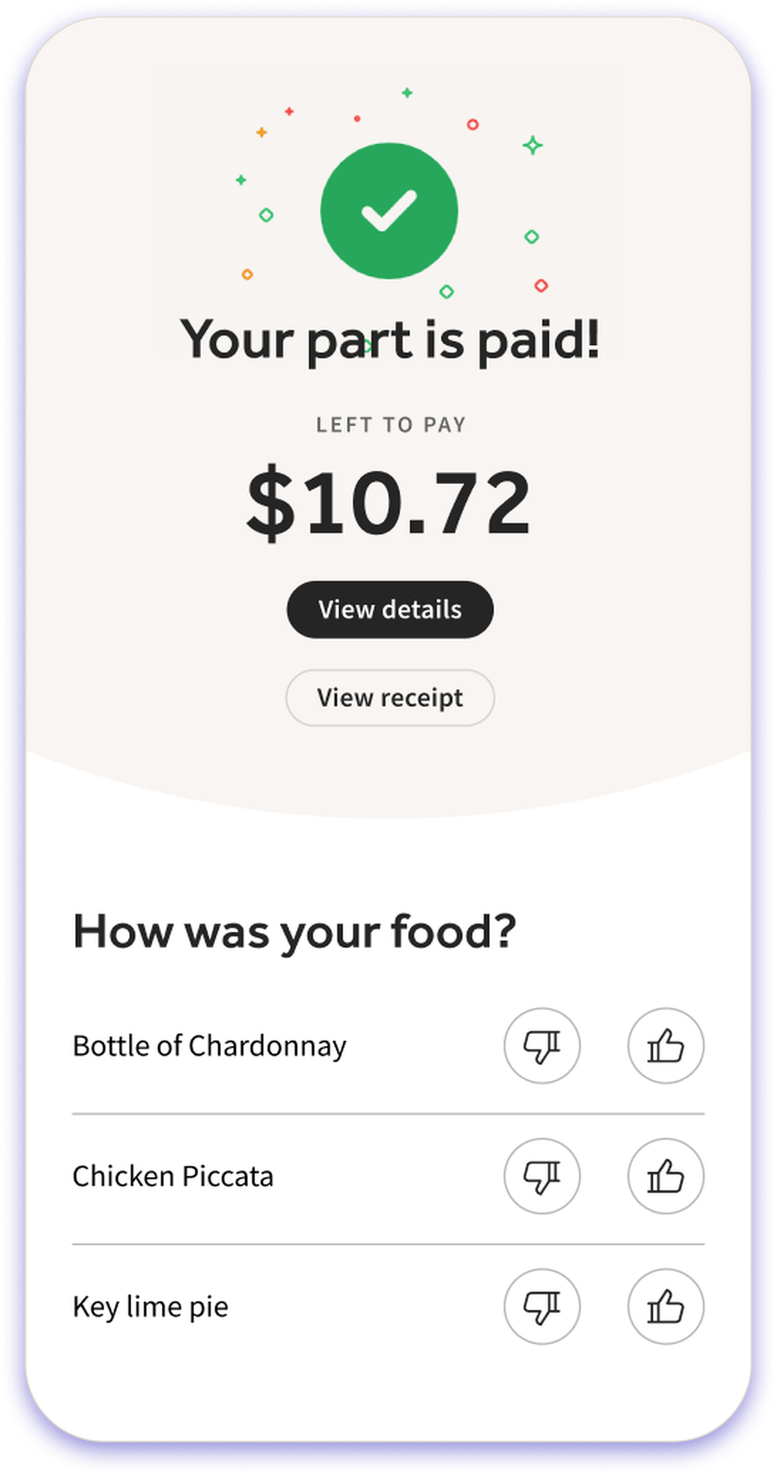
Task: Click the red hollow circle confetti above checkmark
Action: pyautogui.click(x=472, y=124)
